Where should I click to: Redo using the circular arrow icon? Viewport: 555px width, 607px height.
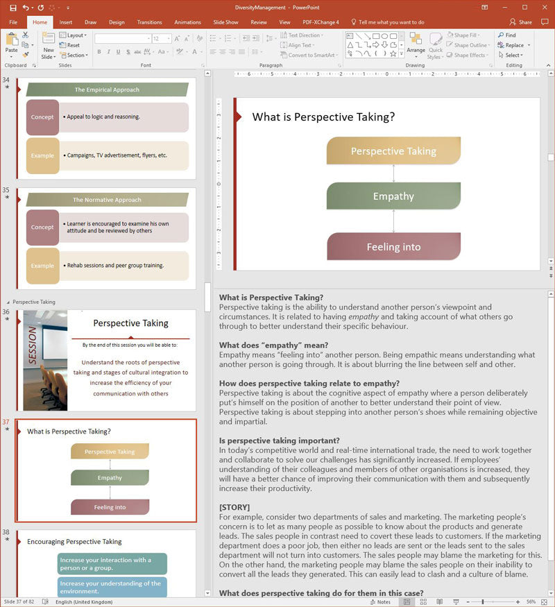[x=41, y=8]
